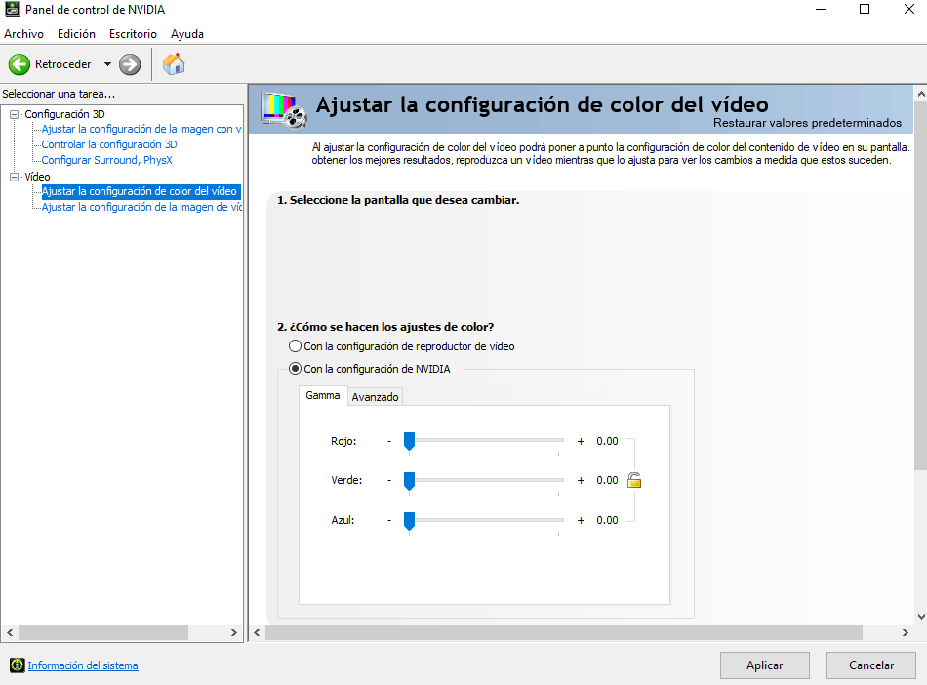
Task: Click the minus sign beside Azul slider
Action: pos(389,521)
